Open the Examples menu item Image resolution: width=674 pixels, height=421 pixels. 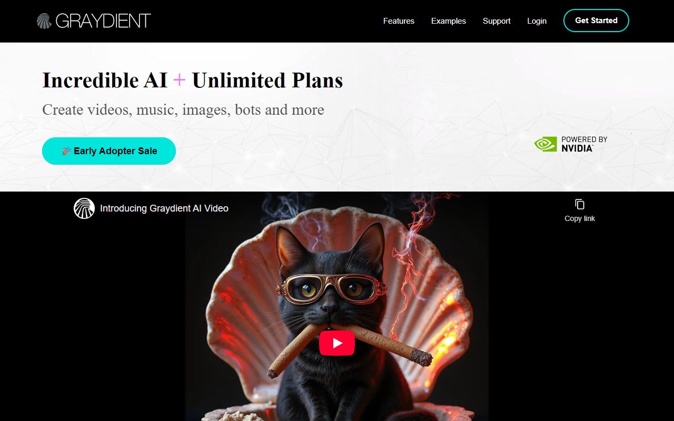(x=449, y=21)
